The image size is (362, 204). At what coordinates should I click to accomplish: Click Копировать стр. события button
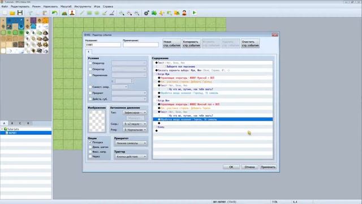point(191,44)
